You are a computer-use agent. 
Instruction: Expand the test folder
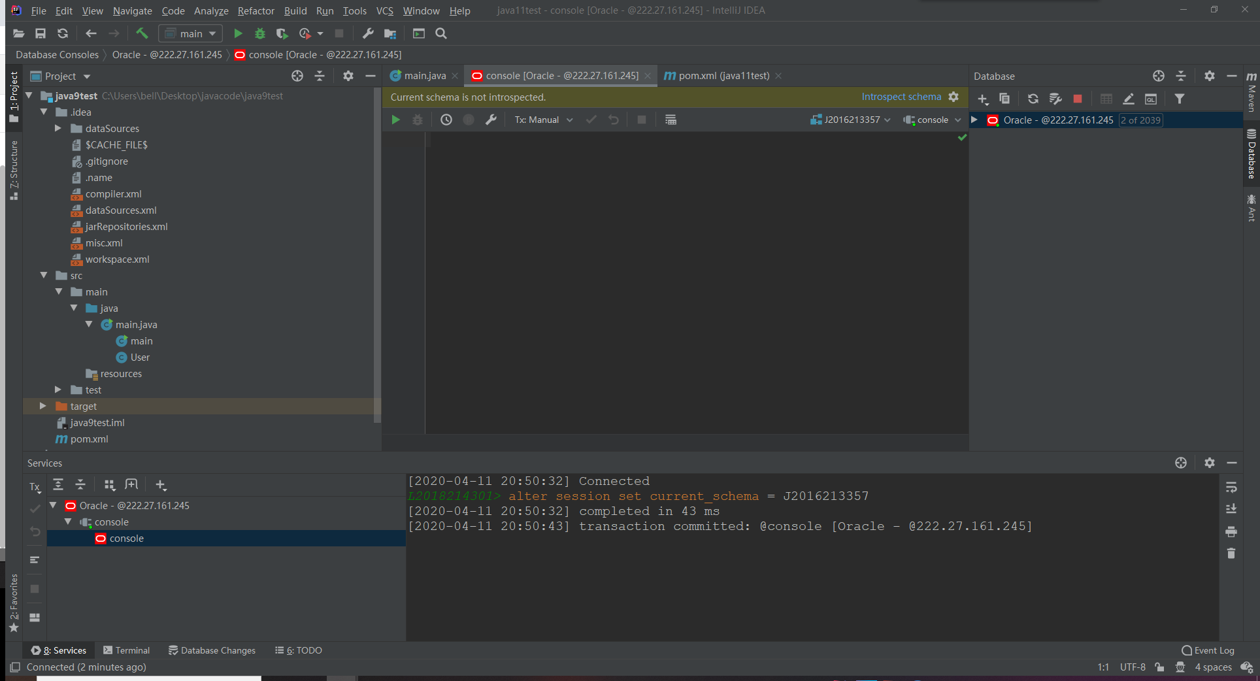click(x=58, y=390)
